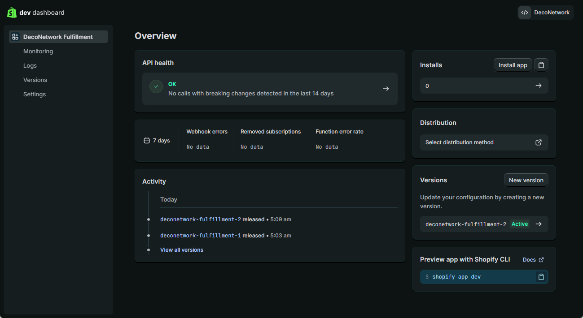
Task: Click the Install app button
Action: (513, 65)
